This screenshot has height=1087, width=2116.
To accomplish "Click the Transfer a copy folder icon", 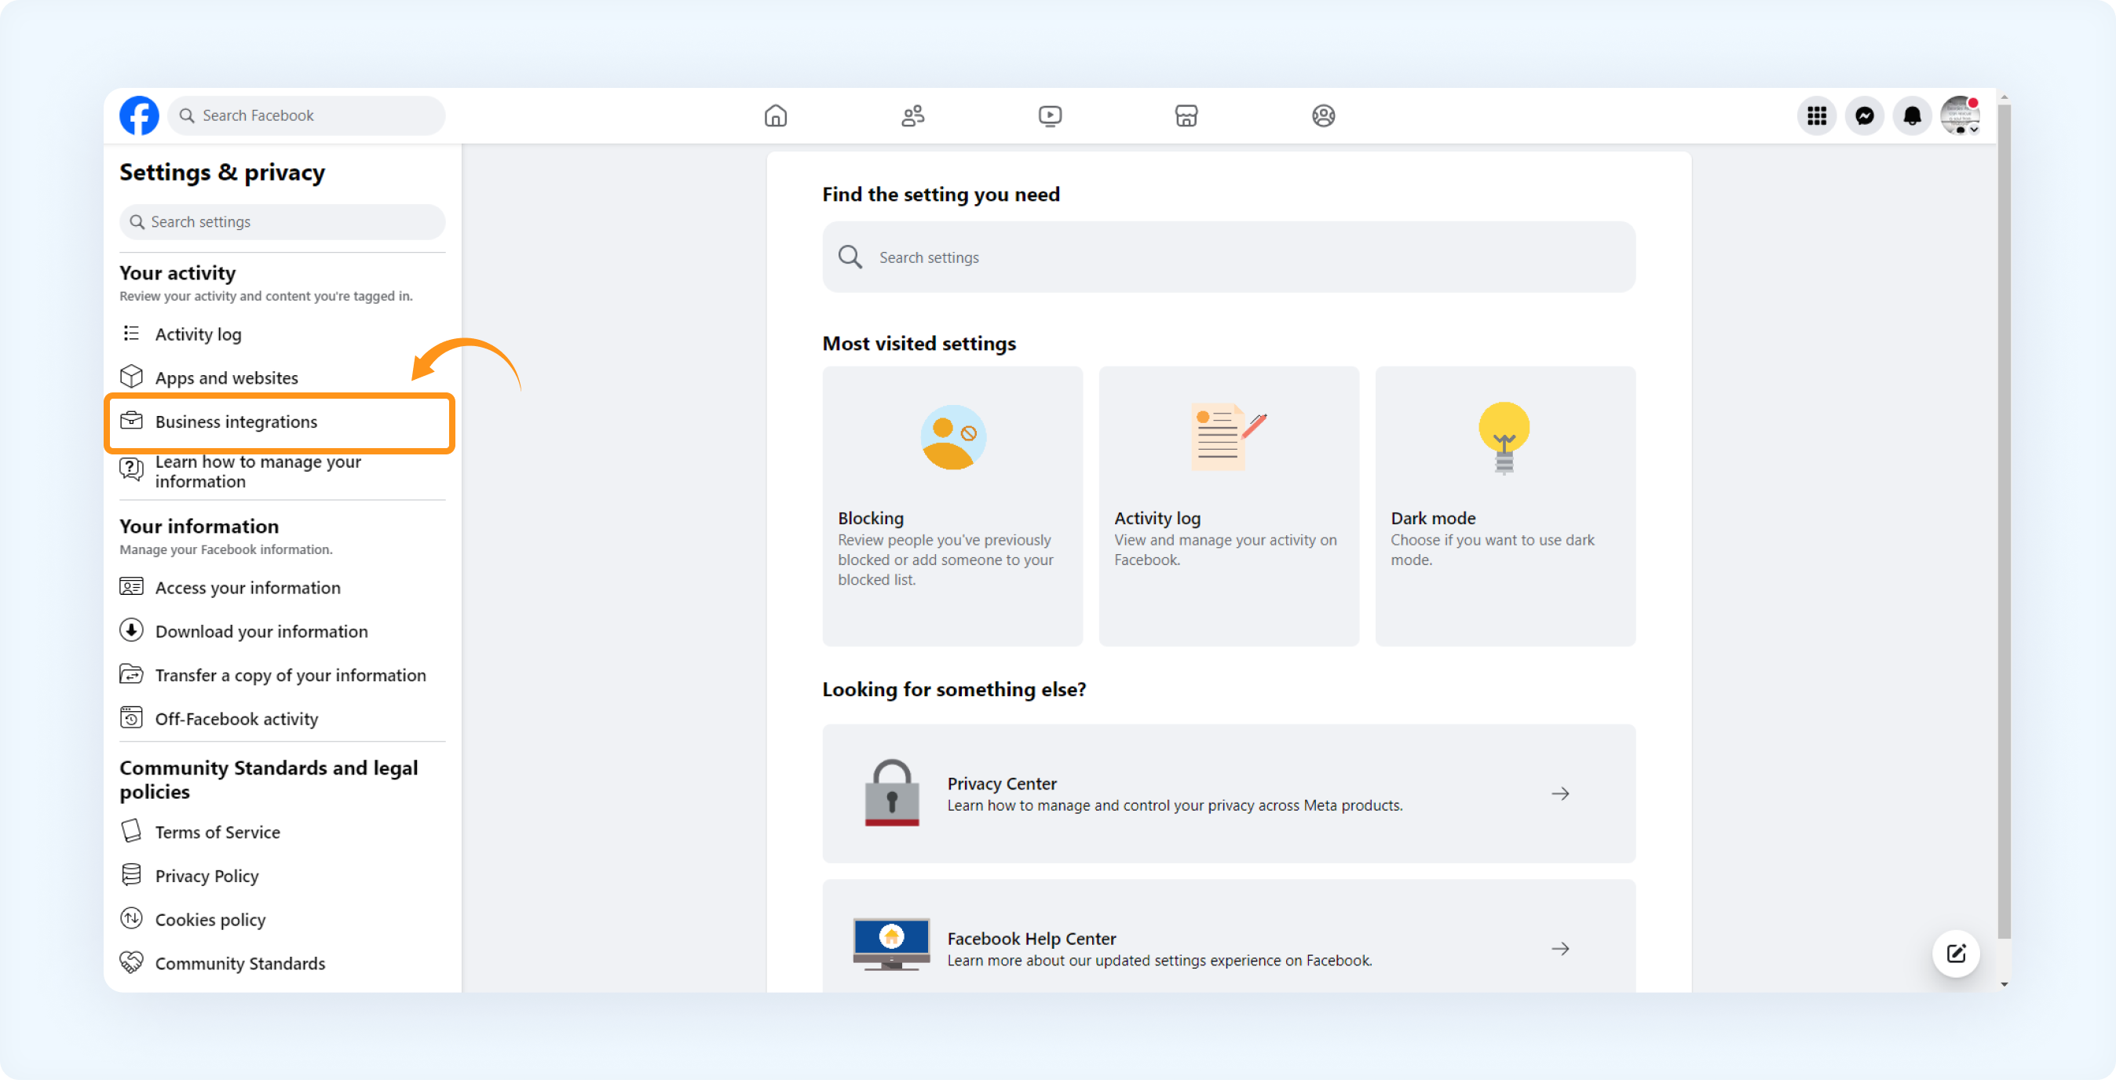I will (x=131, y=674).
